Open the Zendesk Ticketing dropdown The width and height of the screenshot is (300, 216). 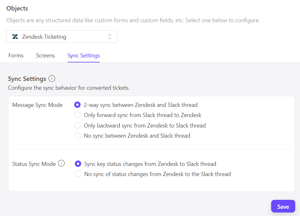point(62,37)
